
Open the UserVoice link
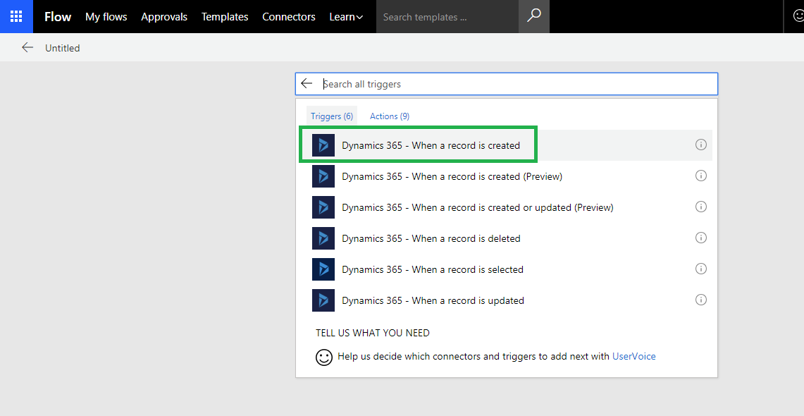click(x=633, y=356)
